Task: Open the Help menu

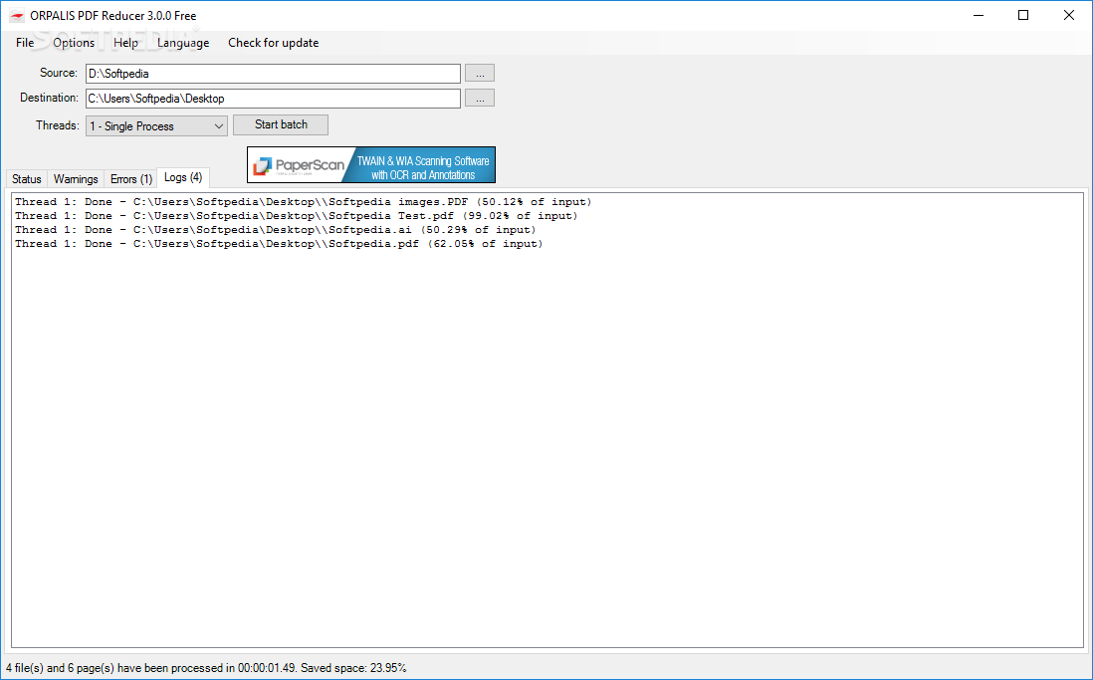Action: [125, 43]
